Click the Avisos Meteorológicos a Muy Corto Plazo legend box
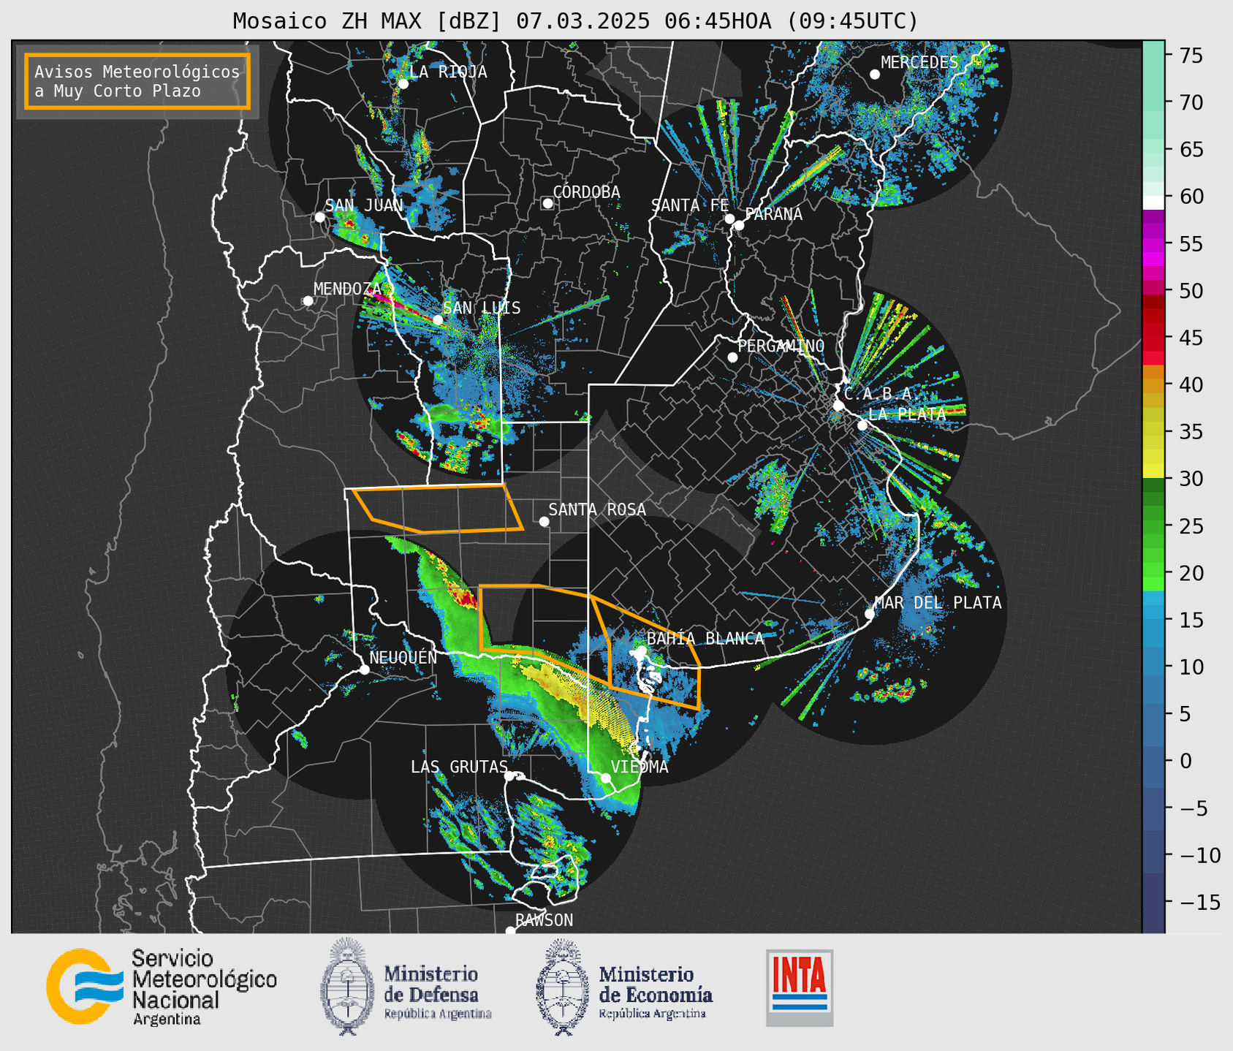This screenshot has height=1051, width=1233. tap(137, 81)
